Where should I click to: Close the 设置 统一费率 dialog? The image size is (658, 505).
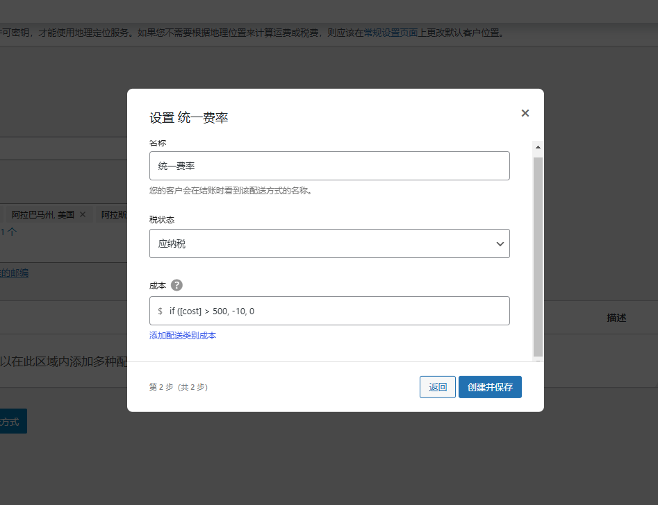pyautogui.click(x=525, y=113)
